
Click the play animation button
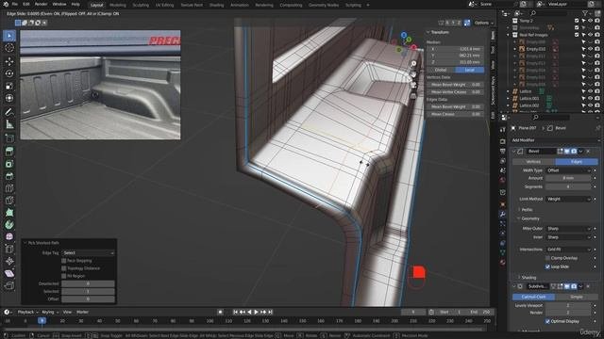(256, 312)
